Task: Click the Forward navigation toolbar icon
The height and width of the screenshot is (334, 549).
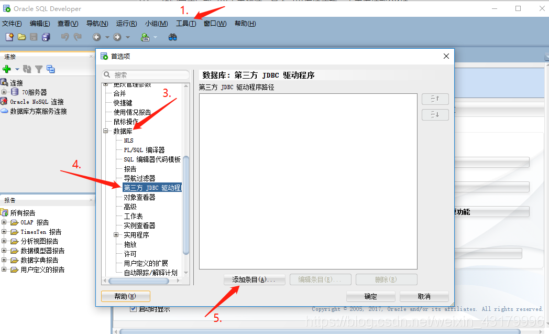Action: pyautogui.click(x=117, y=37)
